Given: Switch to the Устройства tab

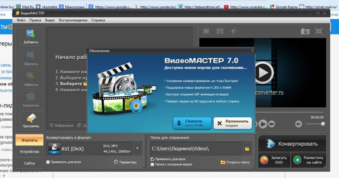Looking at the screenshot, I should pyautogui.click(x=29, y=151).
